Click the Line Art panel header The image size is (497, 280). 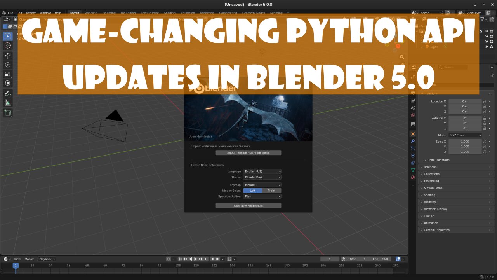(456, 216)
